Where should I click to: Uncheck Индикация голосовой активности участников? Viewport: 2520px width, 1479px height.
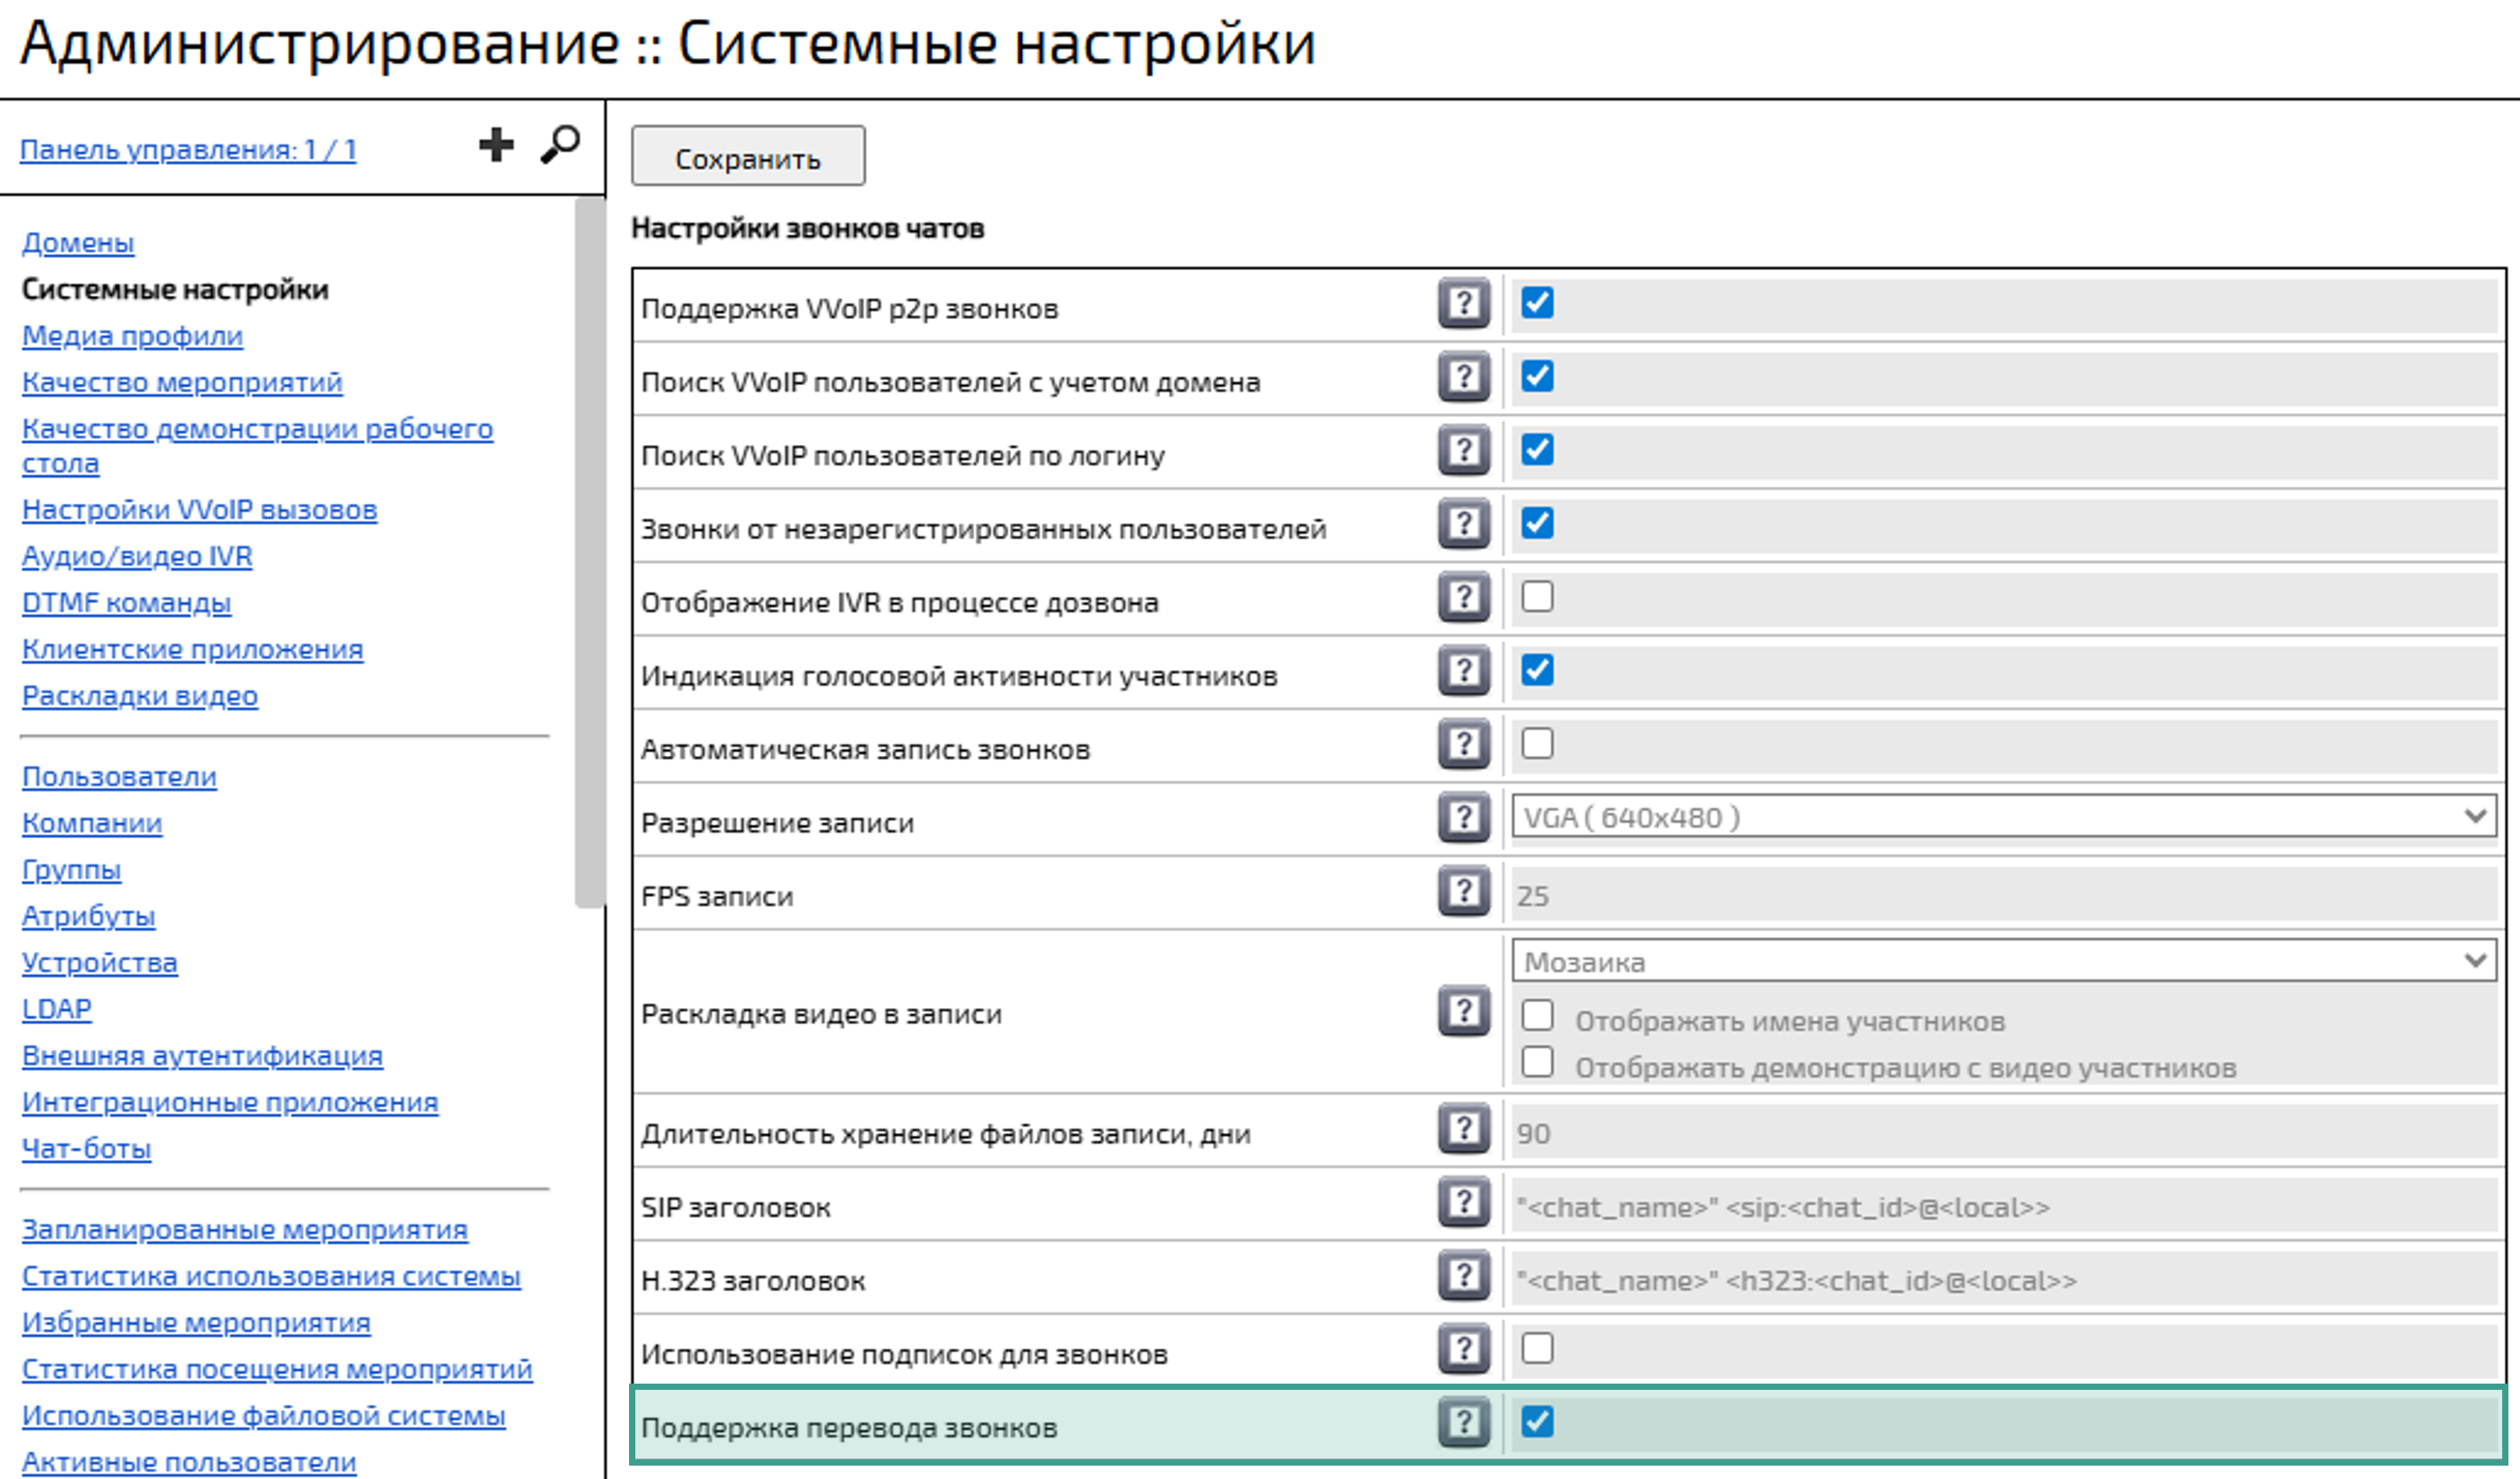[1537, 670]
